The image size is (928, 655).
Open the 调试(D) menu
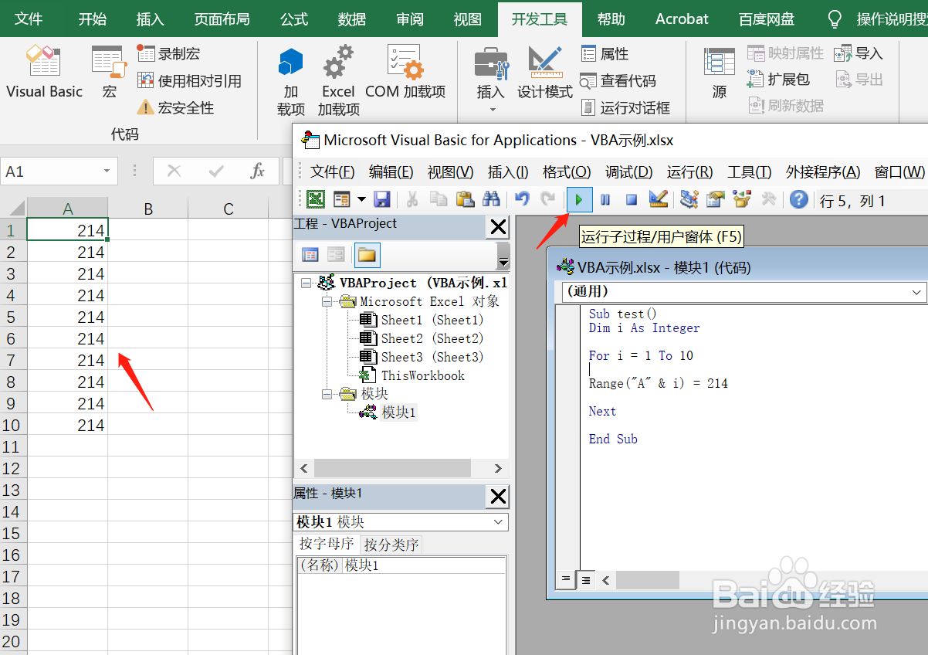629,172
